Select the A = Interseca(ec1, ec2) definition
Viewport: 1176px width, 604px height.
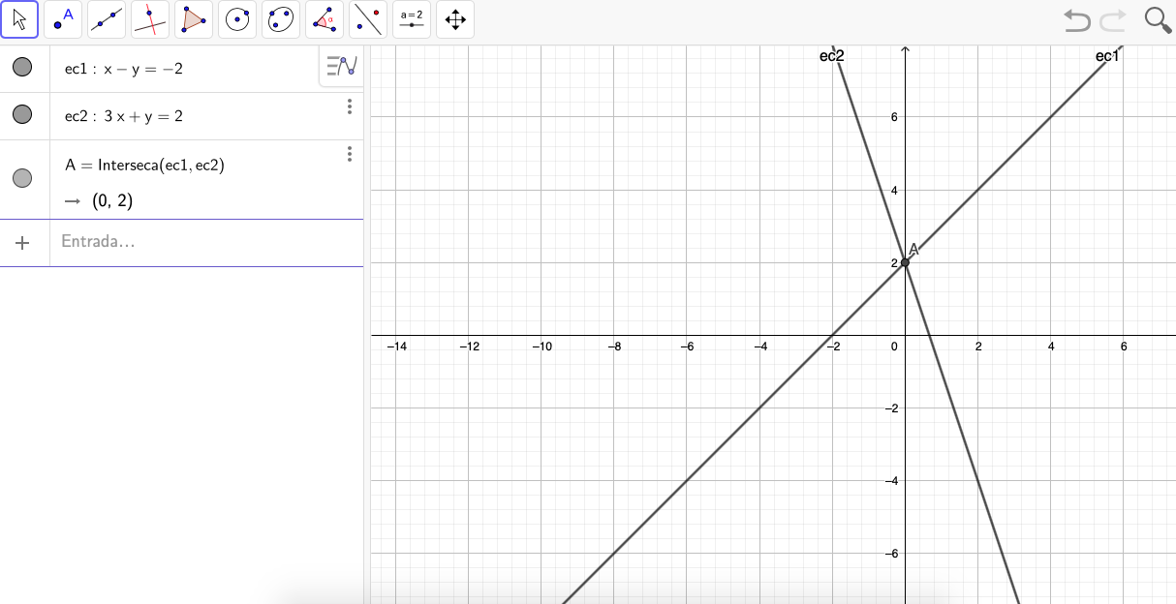[x=144, y=165]
